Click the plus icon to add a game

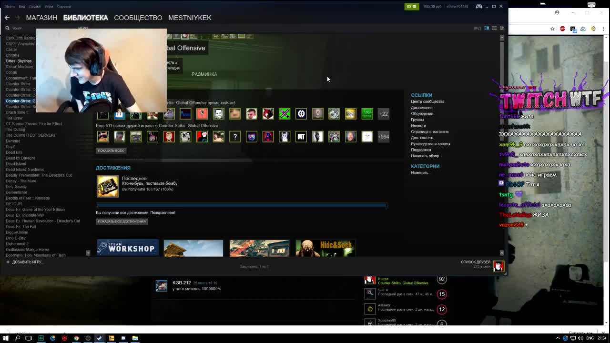coord(8,262)
